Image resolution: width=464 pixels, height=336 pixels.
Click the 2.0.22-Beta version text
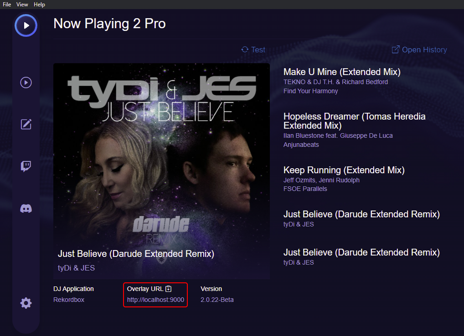pos(217,300)
